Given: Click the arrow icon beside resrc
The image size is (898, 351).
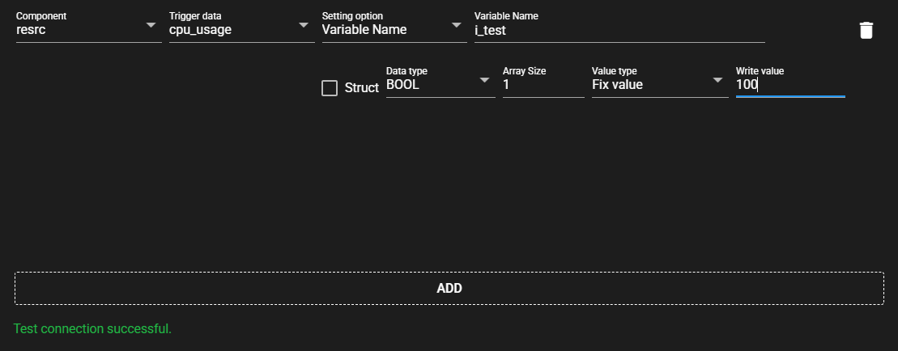Looking at the screenshot, I should pyautogui.click(x=151, y=25).
